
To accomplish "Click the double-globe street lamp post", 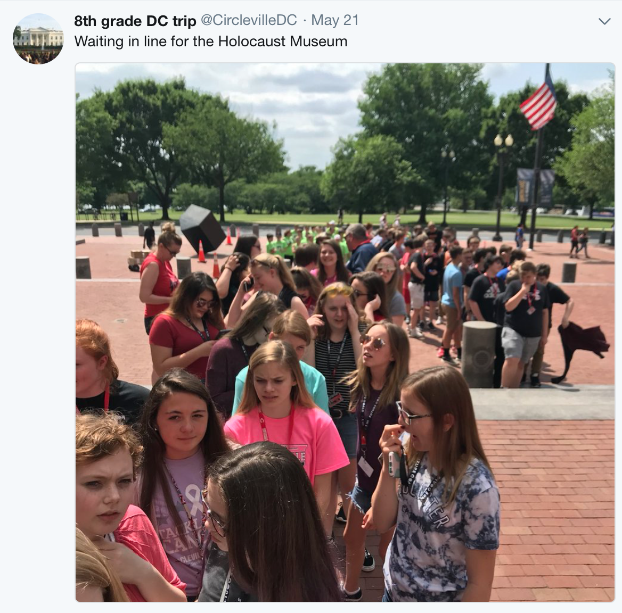I will (x=502, y=186).
